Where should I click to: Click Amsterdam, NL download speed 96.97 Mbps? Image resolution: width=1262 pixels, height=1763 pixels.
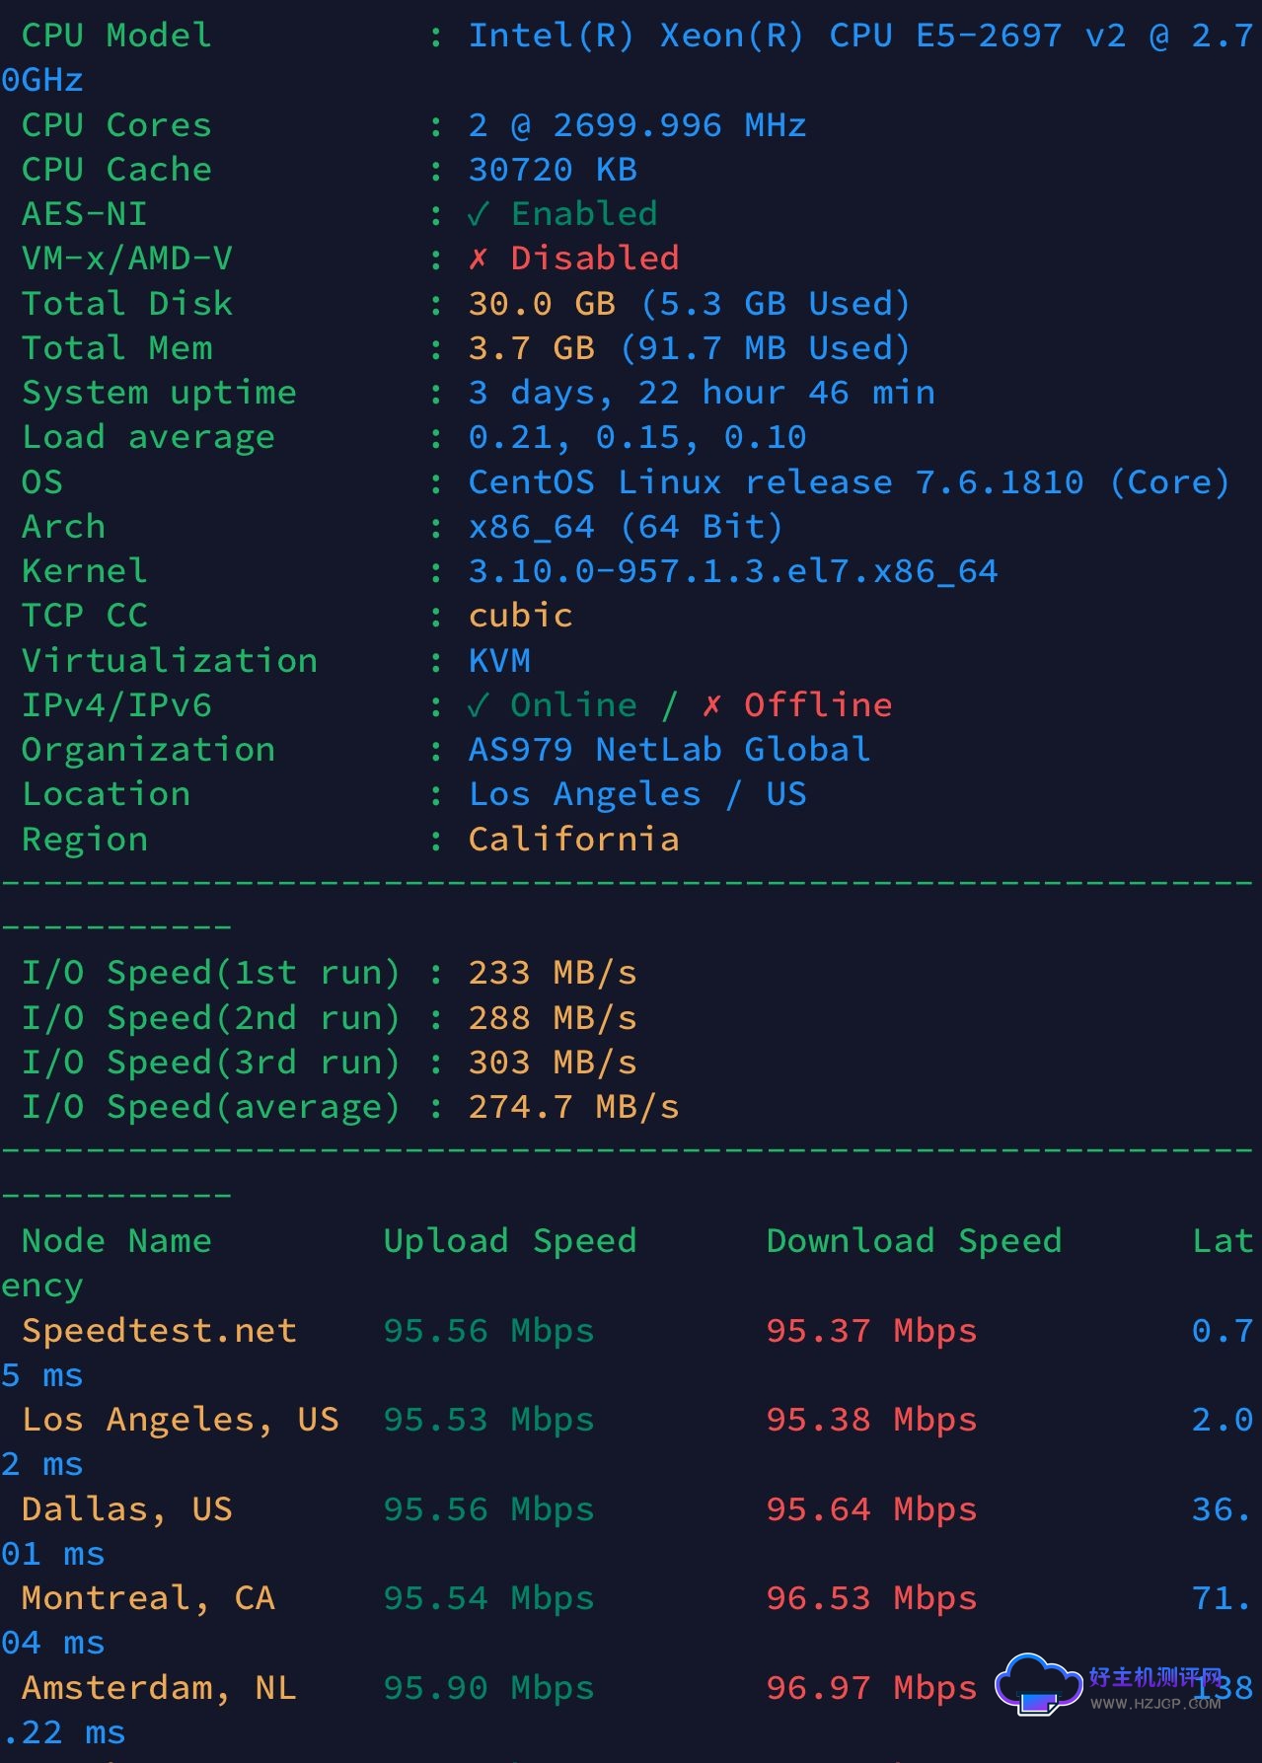pos(871,1688)
